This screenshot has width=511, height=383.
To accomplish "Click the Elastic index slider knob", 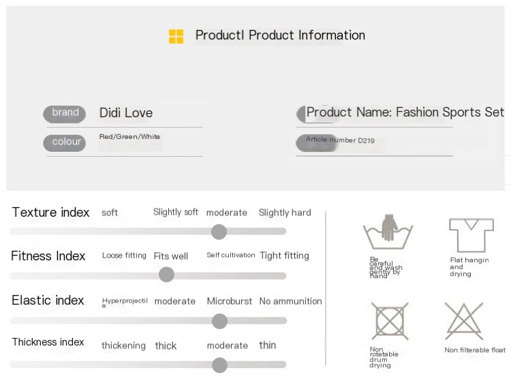I will coord(219,320).
